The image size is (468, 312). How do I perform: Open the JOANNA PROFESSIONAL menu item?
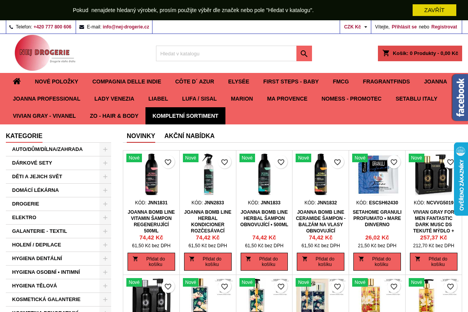tap(46, 99)
